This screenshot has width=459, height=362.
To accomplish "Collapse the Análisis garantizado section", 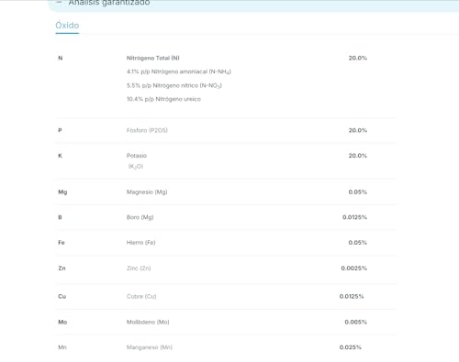I will (60, 2).
